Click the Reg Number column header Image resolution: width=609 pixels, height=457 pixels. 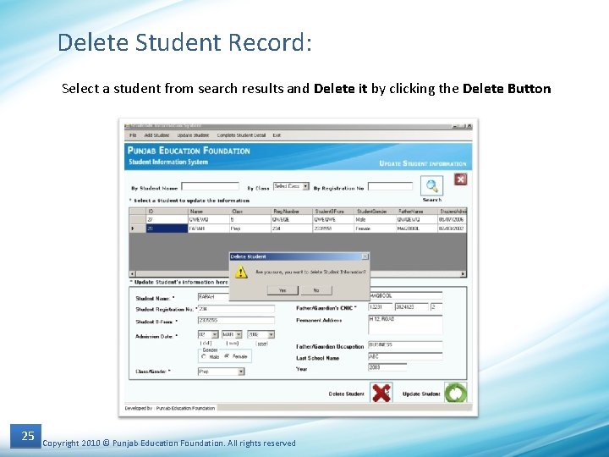292,212
